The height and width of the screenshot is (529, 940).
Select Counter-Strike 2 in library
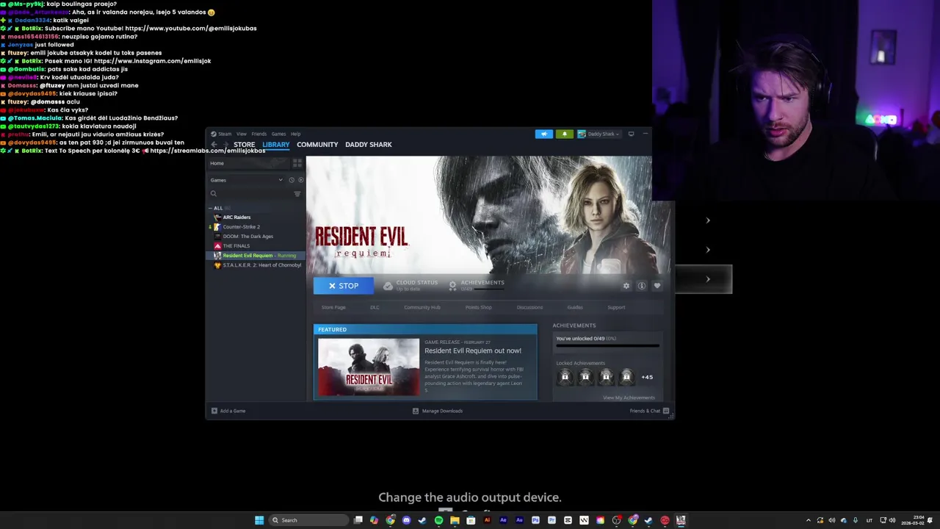click(x=241, y=227)
